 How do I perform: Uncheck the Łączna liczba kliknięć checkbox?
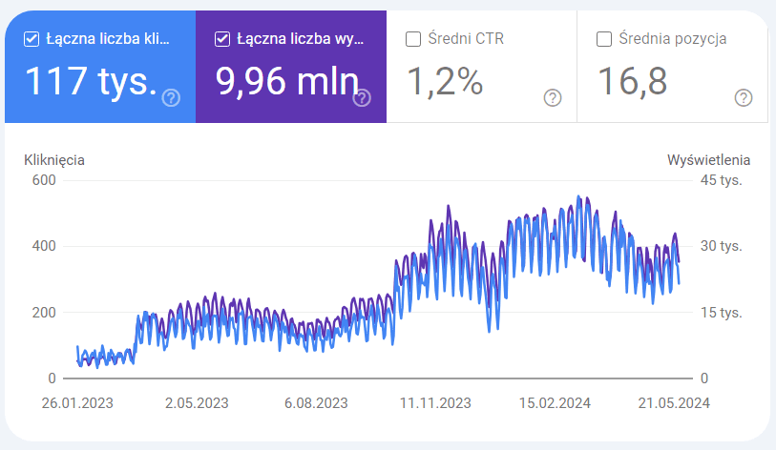(x=31, y=39)
